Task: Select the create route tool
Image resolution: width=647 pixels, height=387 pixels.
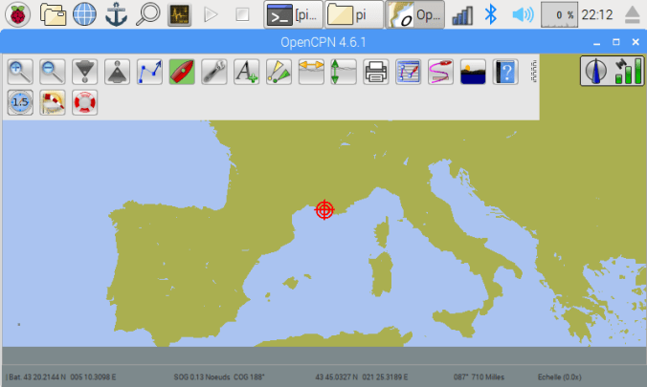Action: click(x=150, y=72)
